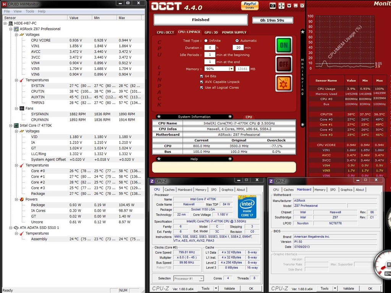Open OCCT settings gear icon
Viewport: 391px width, 293px height.
[x=284, y=83]
